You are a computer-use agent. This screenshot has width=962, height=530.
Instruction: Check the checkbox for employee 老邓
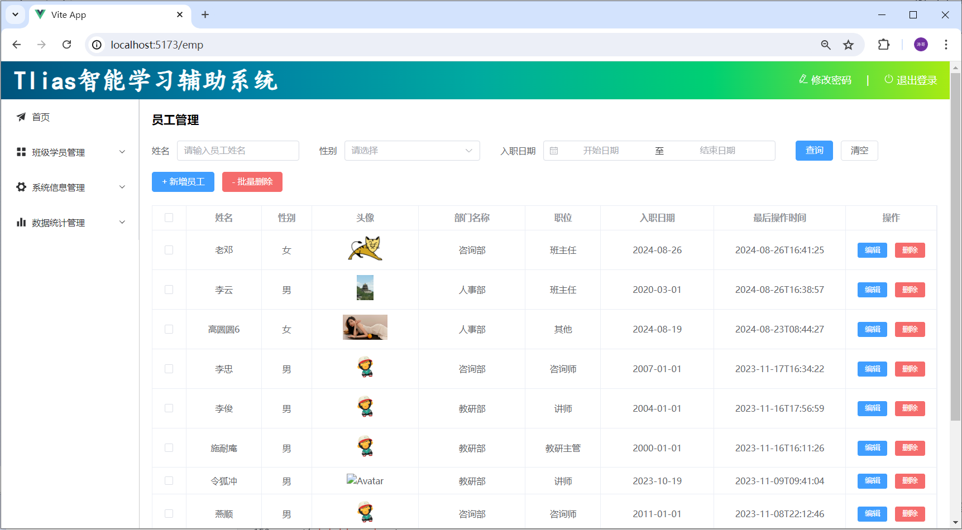tap(169, 250)
